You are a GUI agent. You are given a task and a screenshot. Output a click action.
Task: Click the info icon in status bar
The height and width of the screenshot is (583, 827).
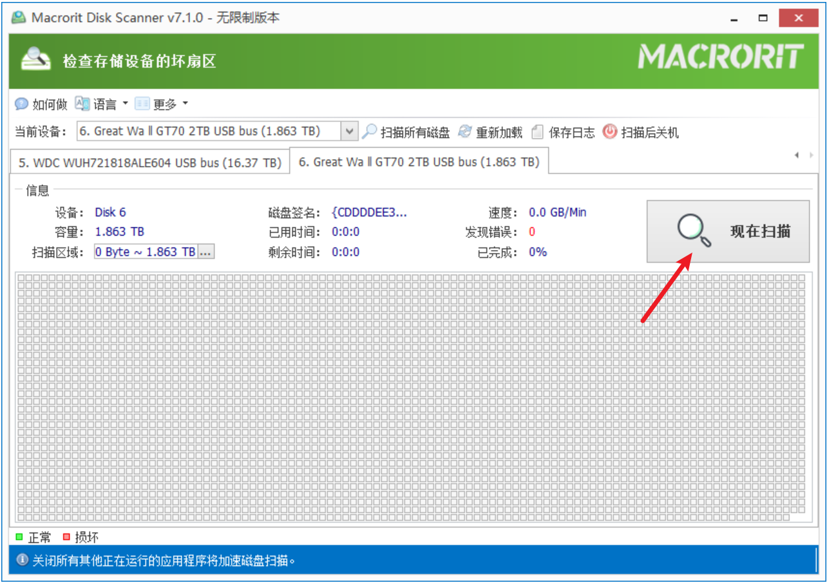click(22, 560)
